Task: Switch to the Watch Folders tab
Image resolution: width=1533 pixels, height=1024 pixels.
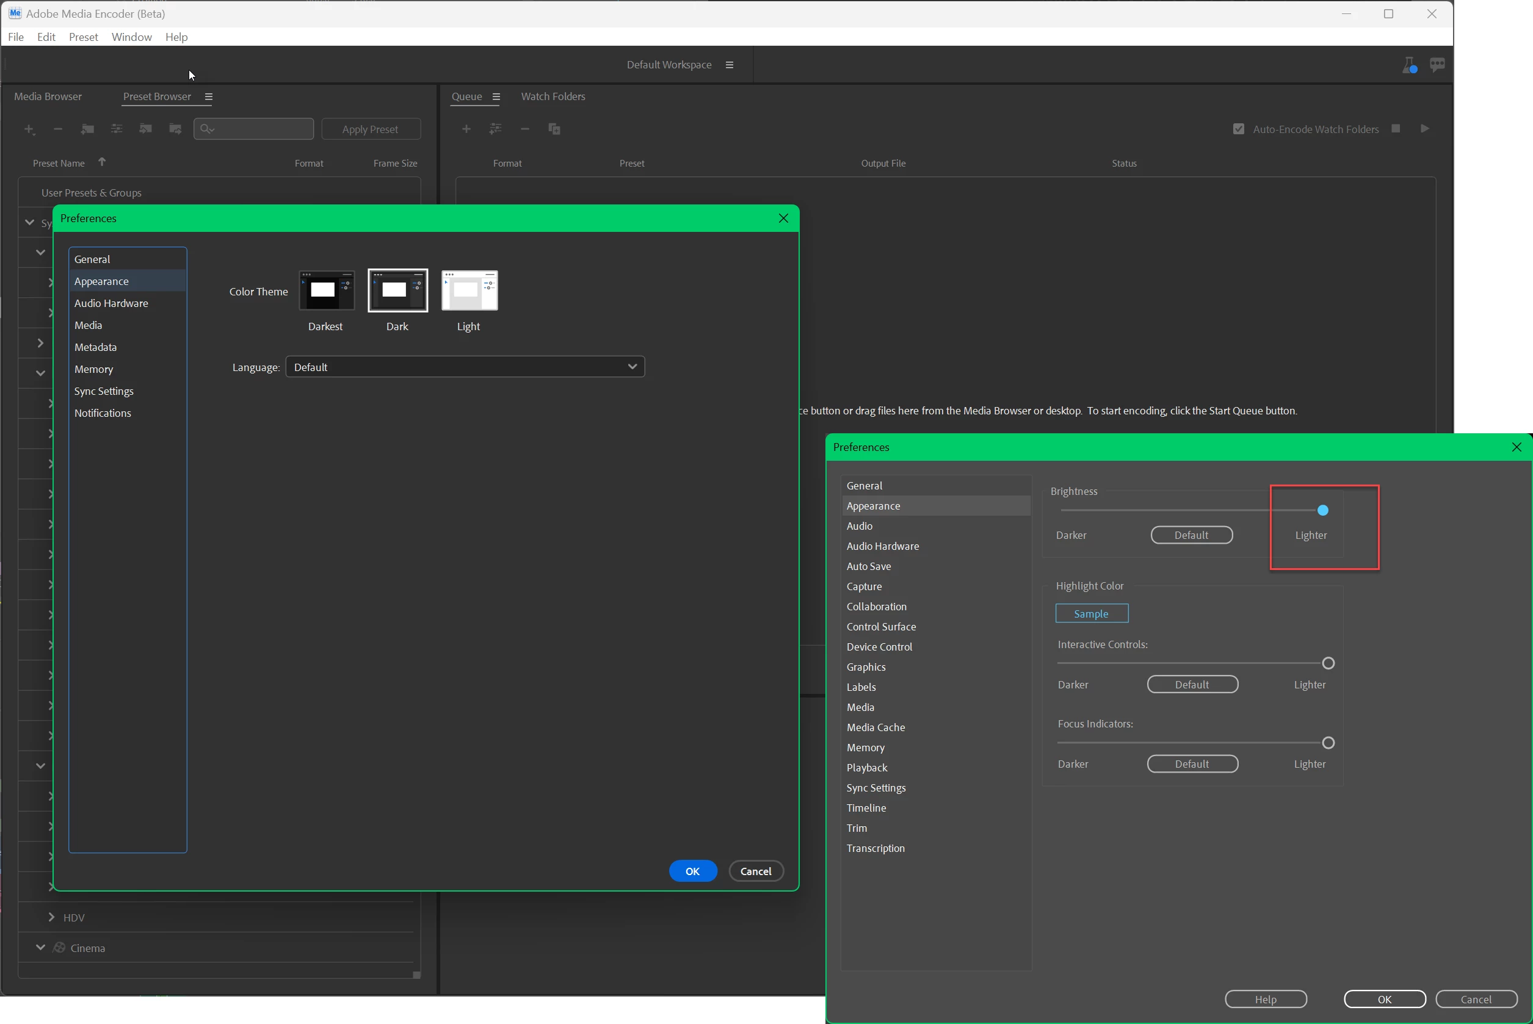Action: click(553, 96)
